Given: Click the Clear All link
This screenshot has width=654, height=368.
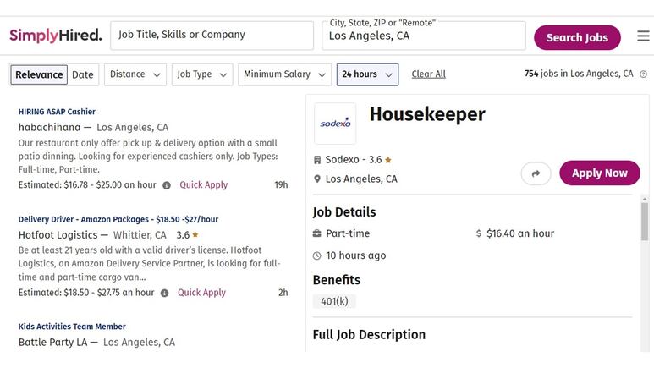Looking at the screenshot, I should [428, 74].
